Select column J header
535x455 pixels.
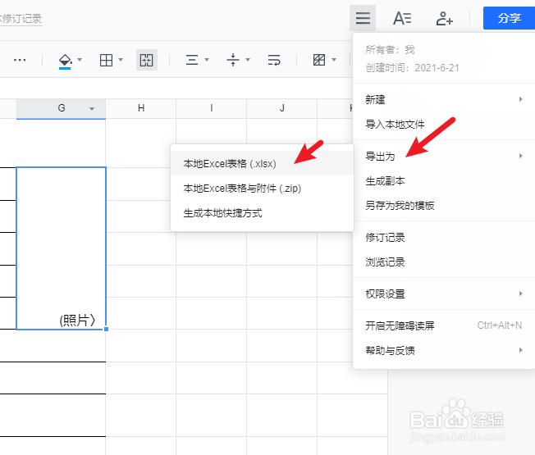coord(281,108)
